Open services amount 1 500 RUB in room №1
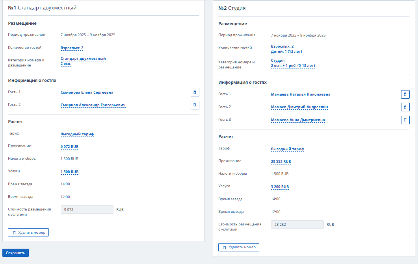Viewport: 418px width, 264px height. pos(69,172)
